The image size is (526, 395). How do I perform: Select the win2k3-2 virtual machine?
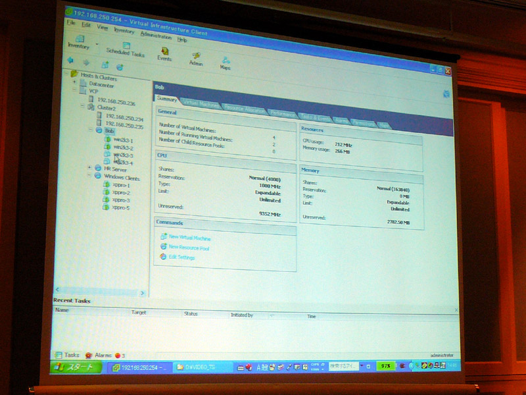(123, 147)
